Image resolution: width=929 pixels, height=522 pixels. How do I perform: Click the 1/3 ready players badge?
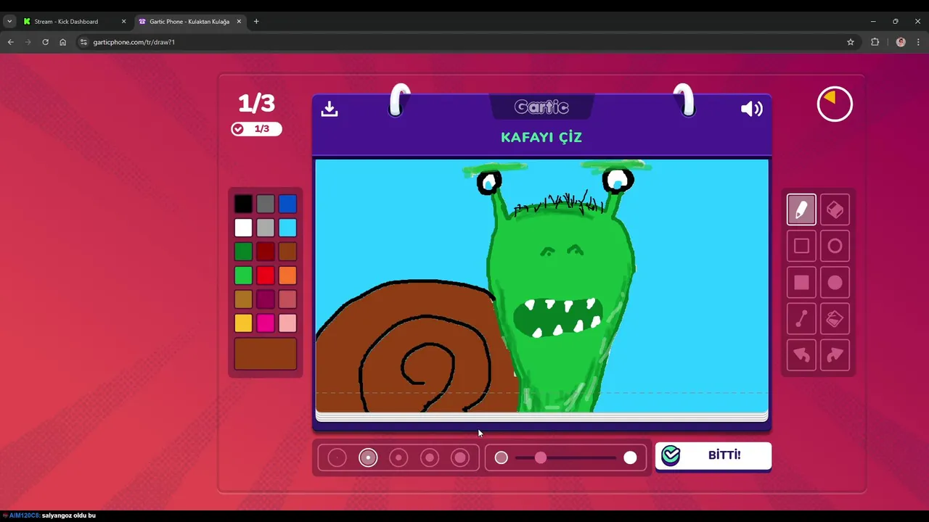point(256,129)
